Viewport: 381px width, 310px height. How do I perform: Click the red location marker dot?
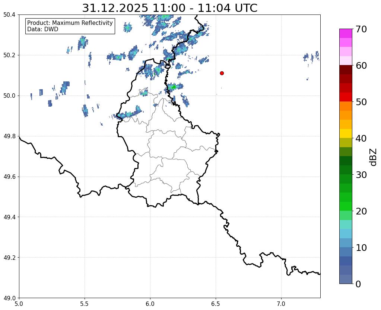pyautogui.click(x=222, y=73)
